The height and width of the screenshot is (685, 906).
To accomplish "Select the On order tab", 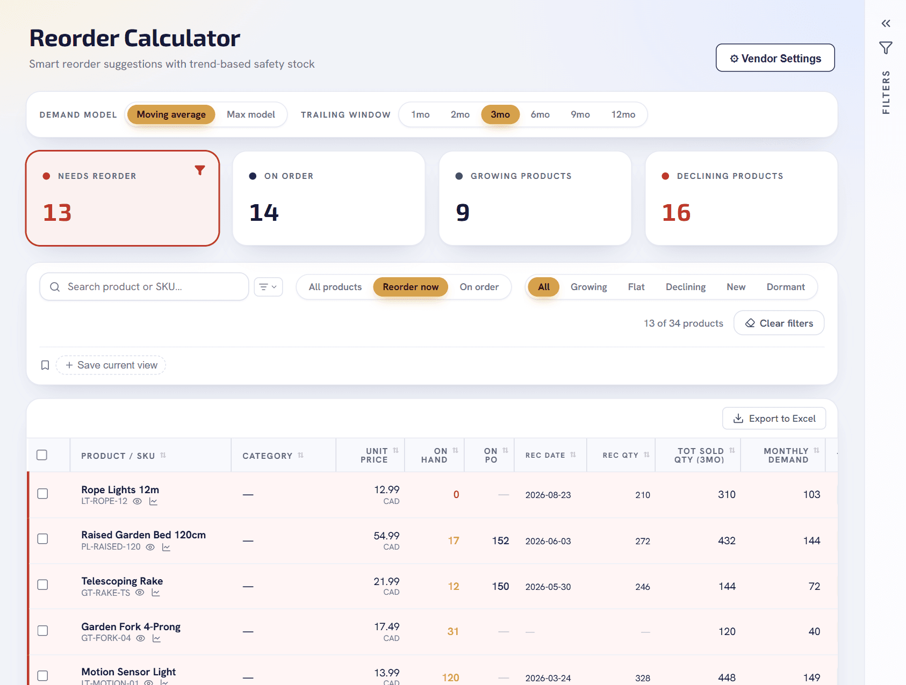I will pos(479,287).
